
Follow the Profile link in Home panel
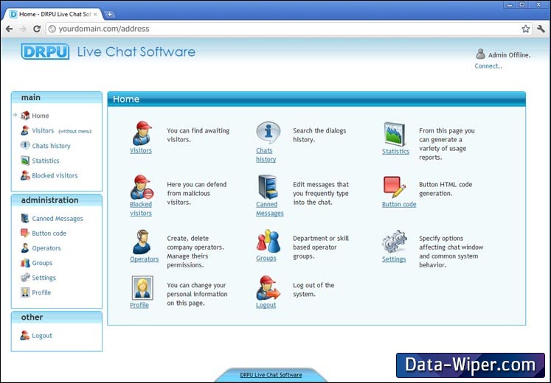coord(139,305)
